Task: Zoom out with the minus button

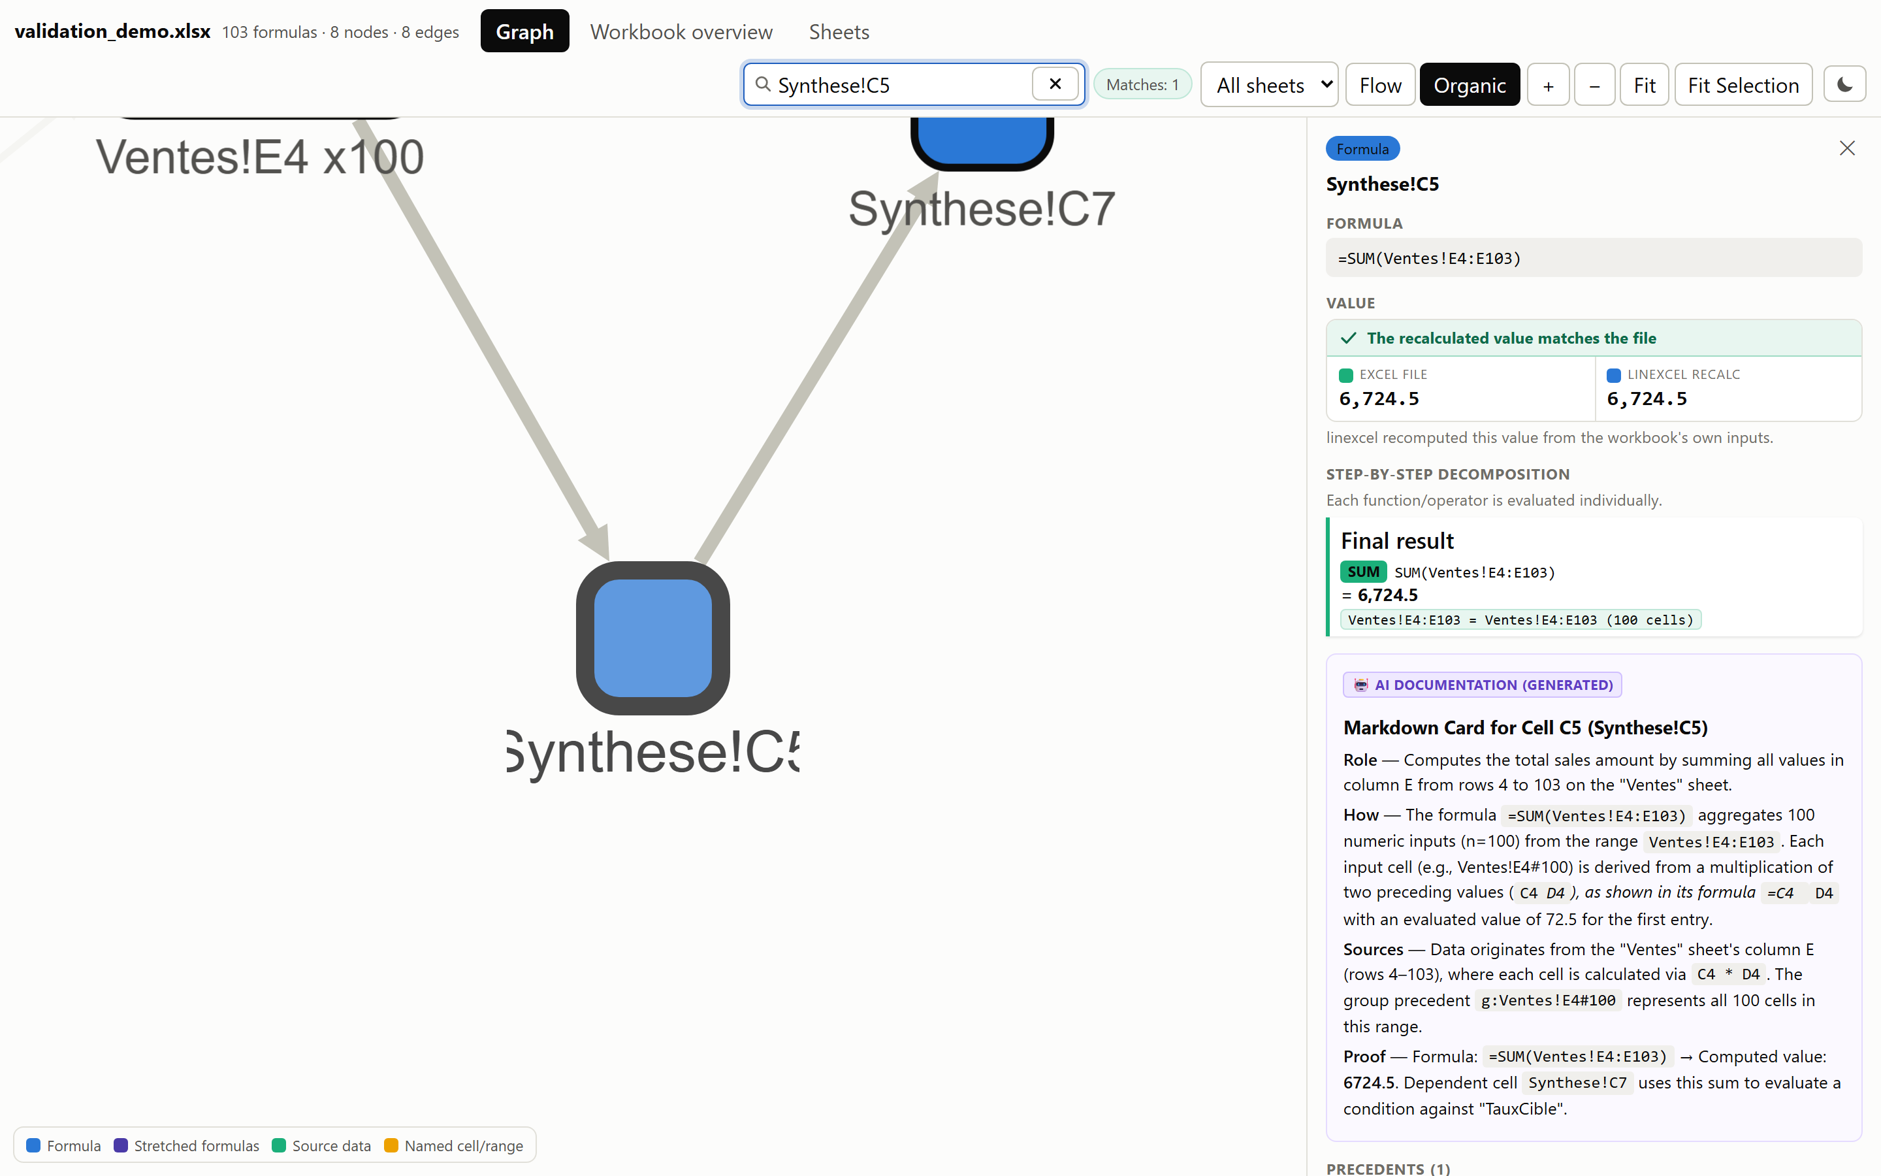Action: point(1594,84)
